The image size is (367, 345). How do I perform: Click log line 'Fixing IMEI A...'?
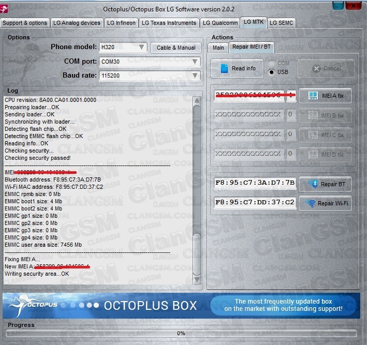coord(22,259)
